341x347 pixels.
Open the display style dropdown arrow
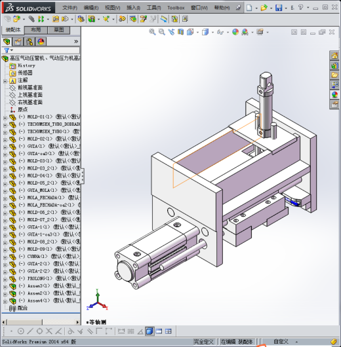click(212, 32)
